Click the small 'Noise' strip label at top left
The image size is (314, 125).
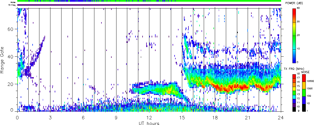tap(13, 2)
